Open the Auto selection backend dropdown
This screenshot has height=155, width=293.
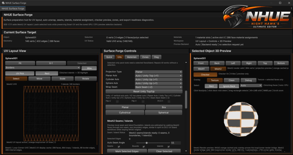251,85
